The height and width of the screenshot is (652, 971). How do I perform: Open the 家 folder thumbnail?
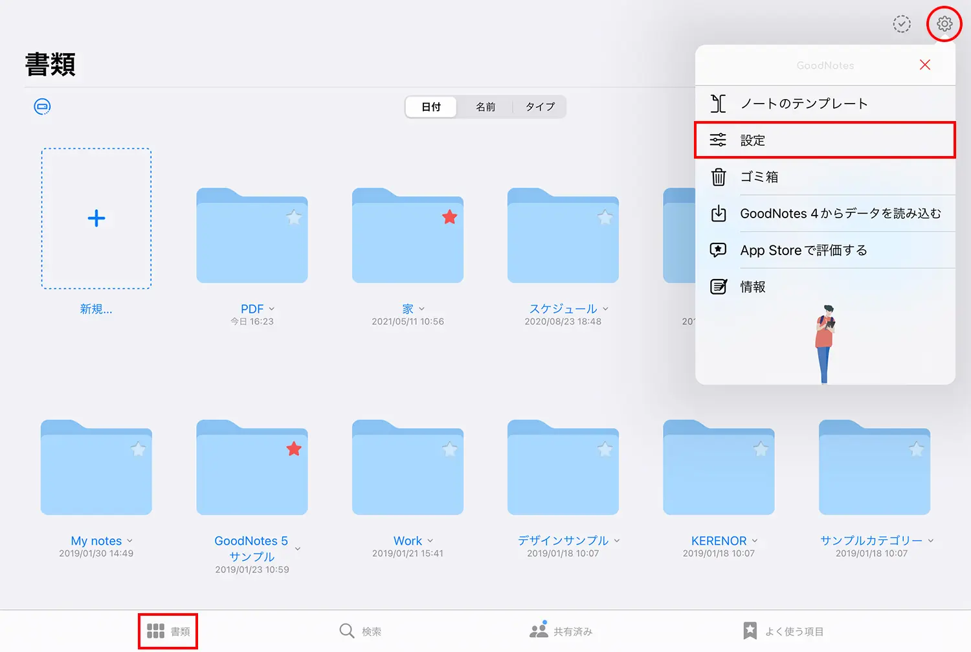tap(408, 236)
